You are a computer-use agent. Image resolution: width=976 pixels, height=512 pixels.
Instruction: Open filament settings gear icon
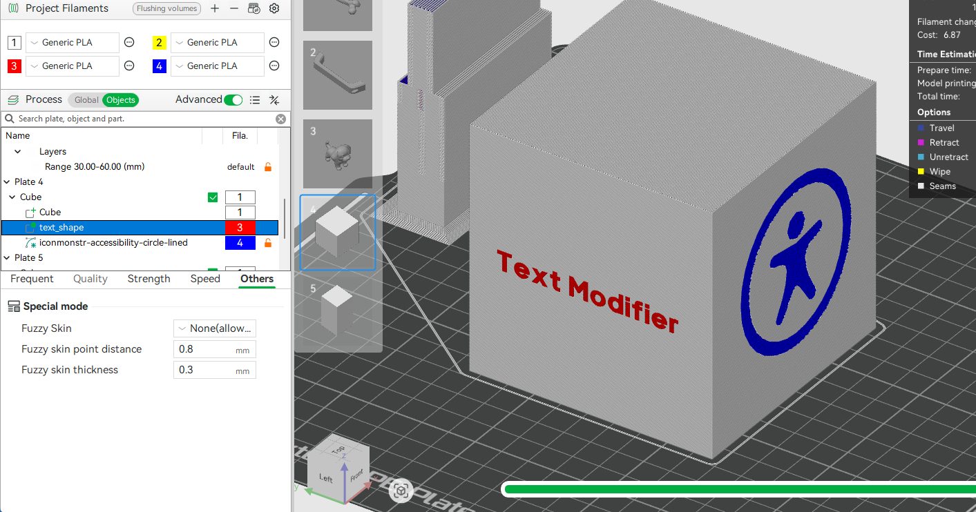(x=274, y=9)
